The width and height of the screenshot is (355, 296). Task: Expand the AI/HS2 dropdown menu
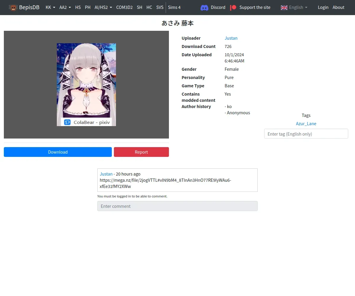pos(103,7)
